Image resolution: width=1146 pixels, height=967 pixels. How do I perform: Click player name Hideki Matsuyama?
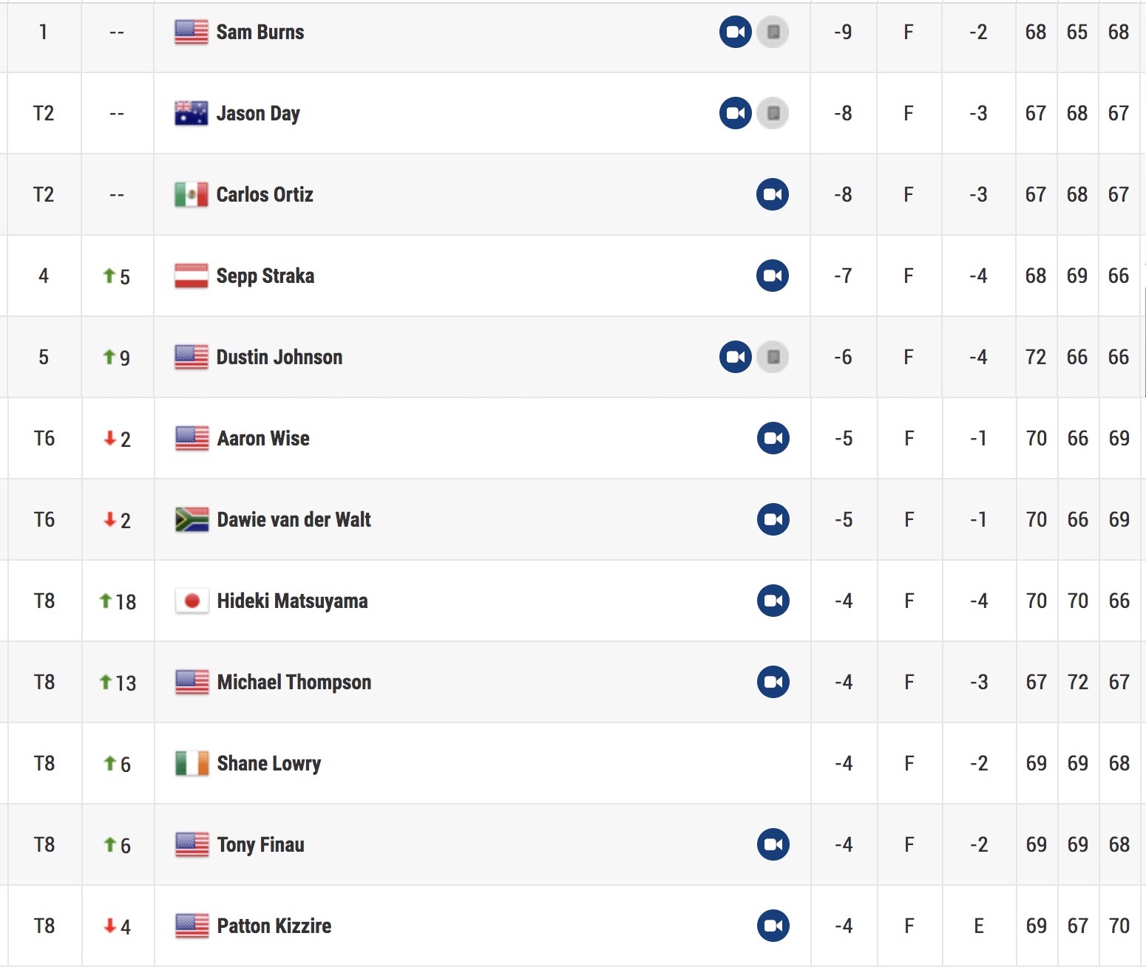293,601
